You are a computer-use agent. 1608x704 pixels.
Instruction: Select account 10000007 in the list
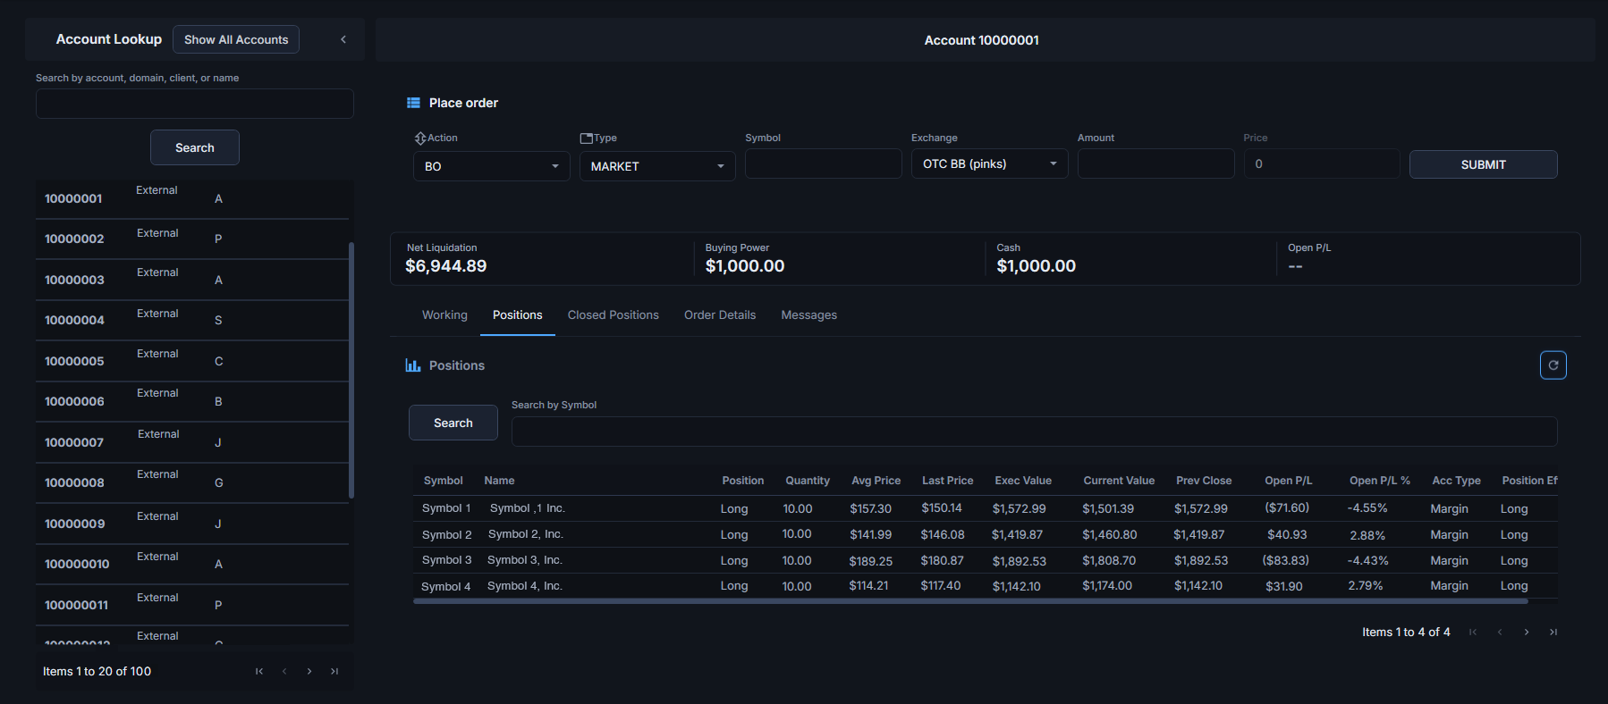tap(192, 442)
